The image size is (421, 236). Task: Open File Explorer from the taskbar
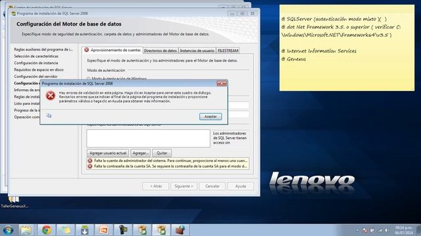pyautogui.click(x=26, y=230)
